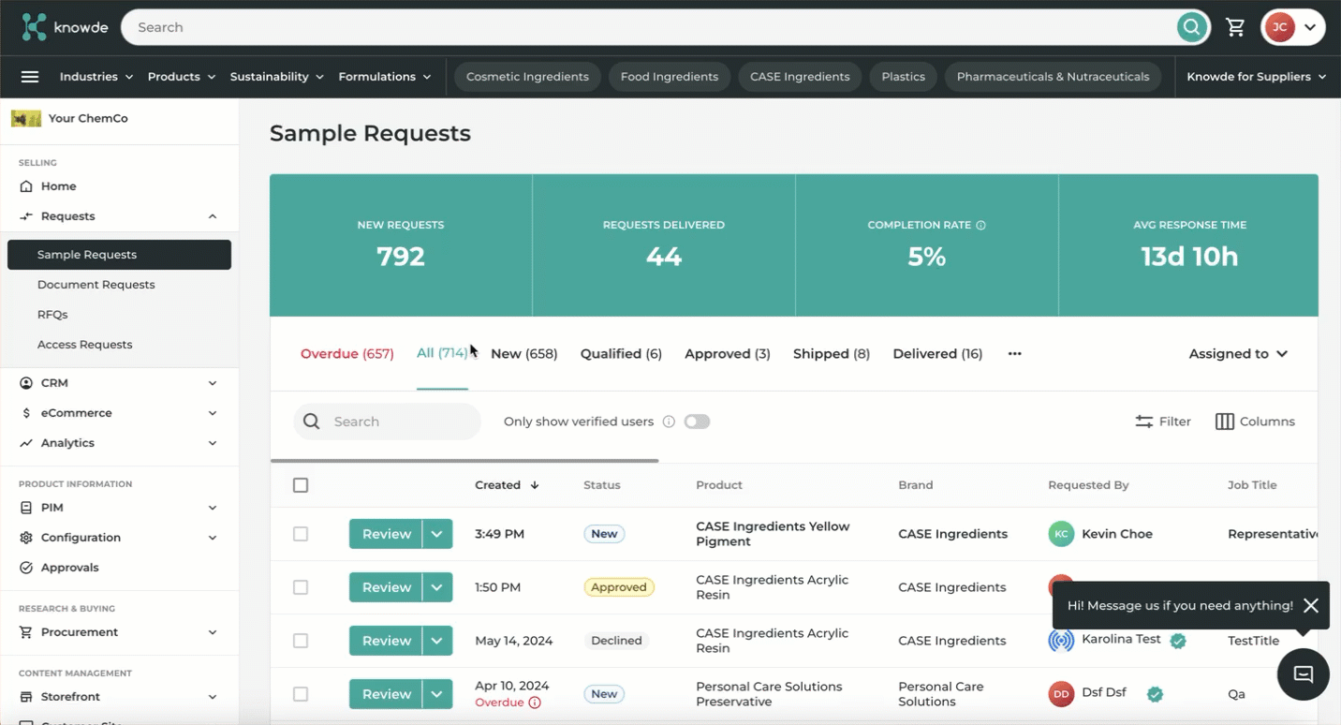Click Kevin Choe's KC avatar
1341x725 pixels.
(1061, 534)
